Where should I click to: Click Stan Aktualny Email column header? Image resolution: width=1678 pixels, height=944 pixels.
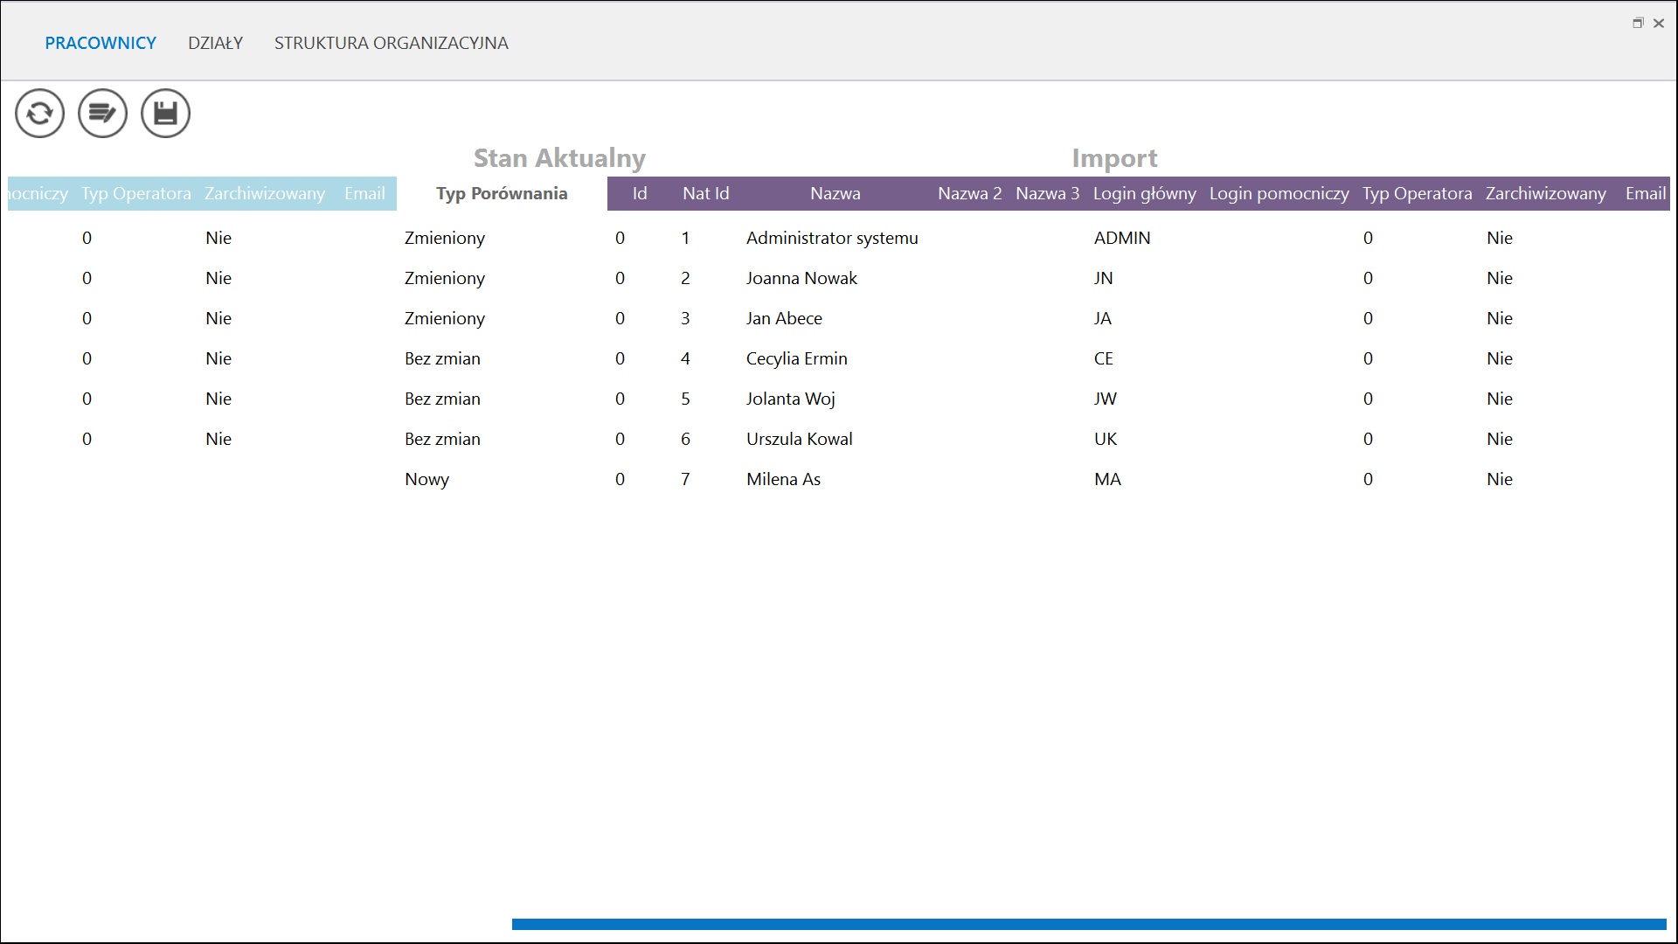coord(364,193)
